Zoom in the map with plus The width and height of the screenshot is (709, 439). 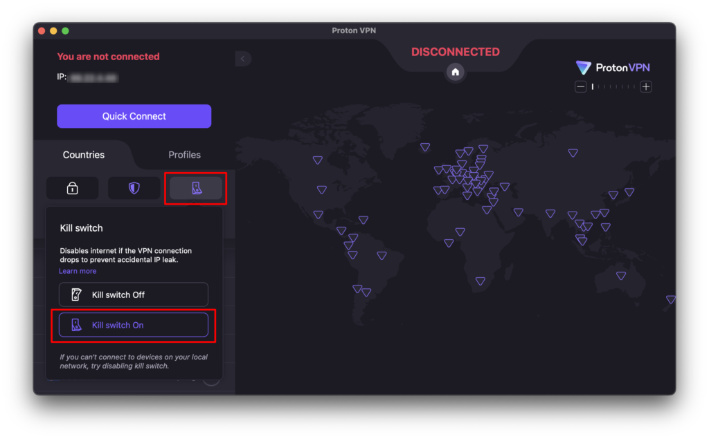[x=646, y=86]
